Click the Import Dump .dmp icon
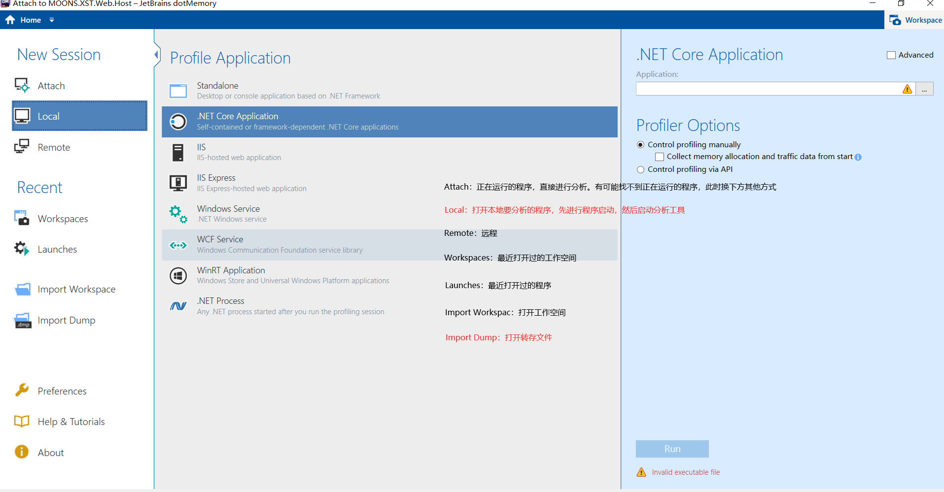Screen dimensions: 944x492 pos(23,320)
